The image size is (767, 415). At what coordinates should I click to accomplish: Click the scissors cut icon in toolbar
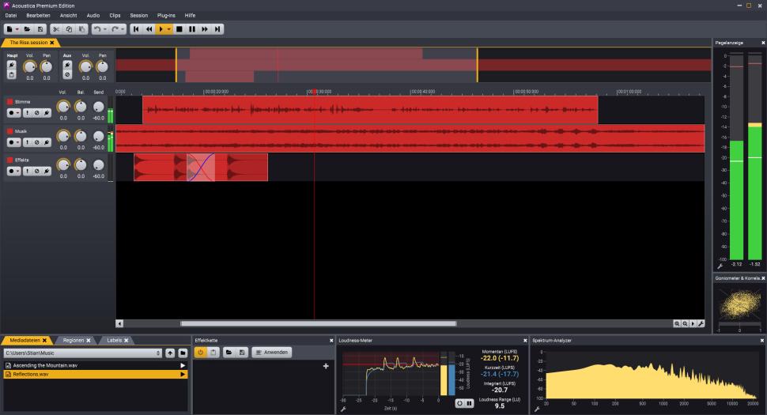tap(57, 29)
